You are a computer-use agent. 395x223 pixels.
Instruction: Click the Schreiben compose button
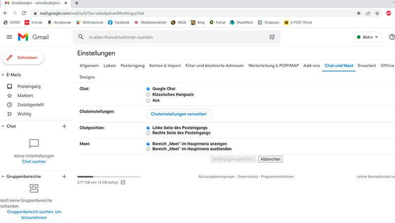pyautogui.click(x=23, y=58)
